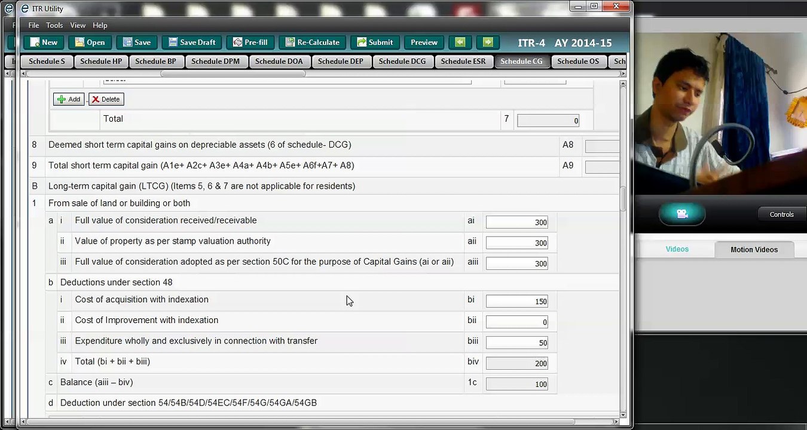The height and width of the screenshot is (430, 807).
Task: Switch to Schedule DCG tab
Action: click(402, 61)
